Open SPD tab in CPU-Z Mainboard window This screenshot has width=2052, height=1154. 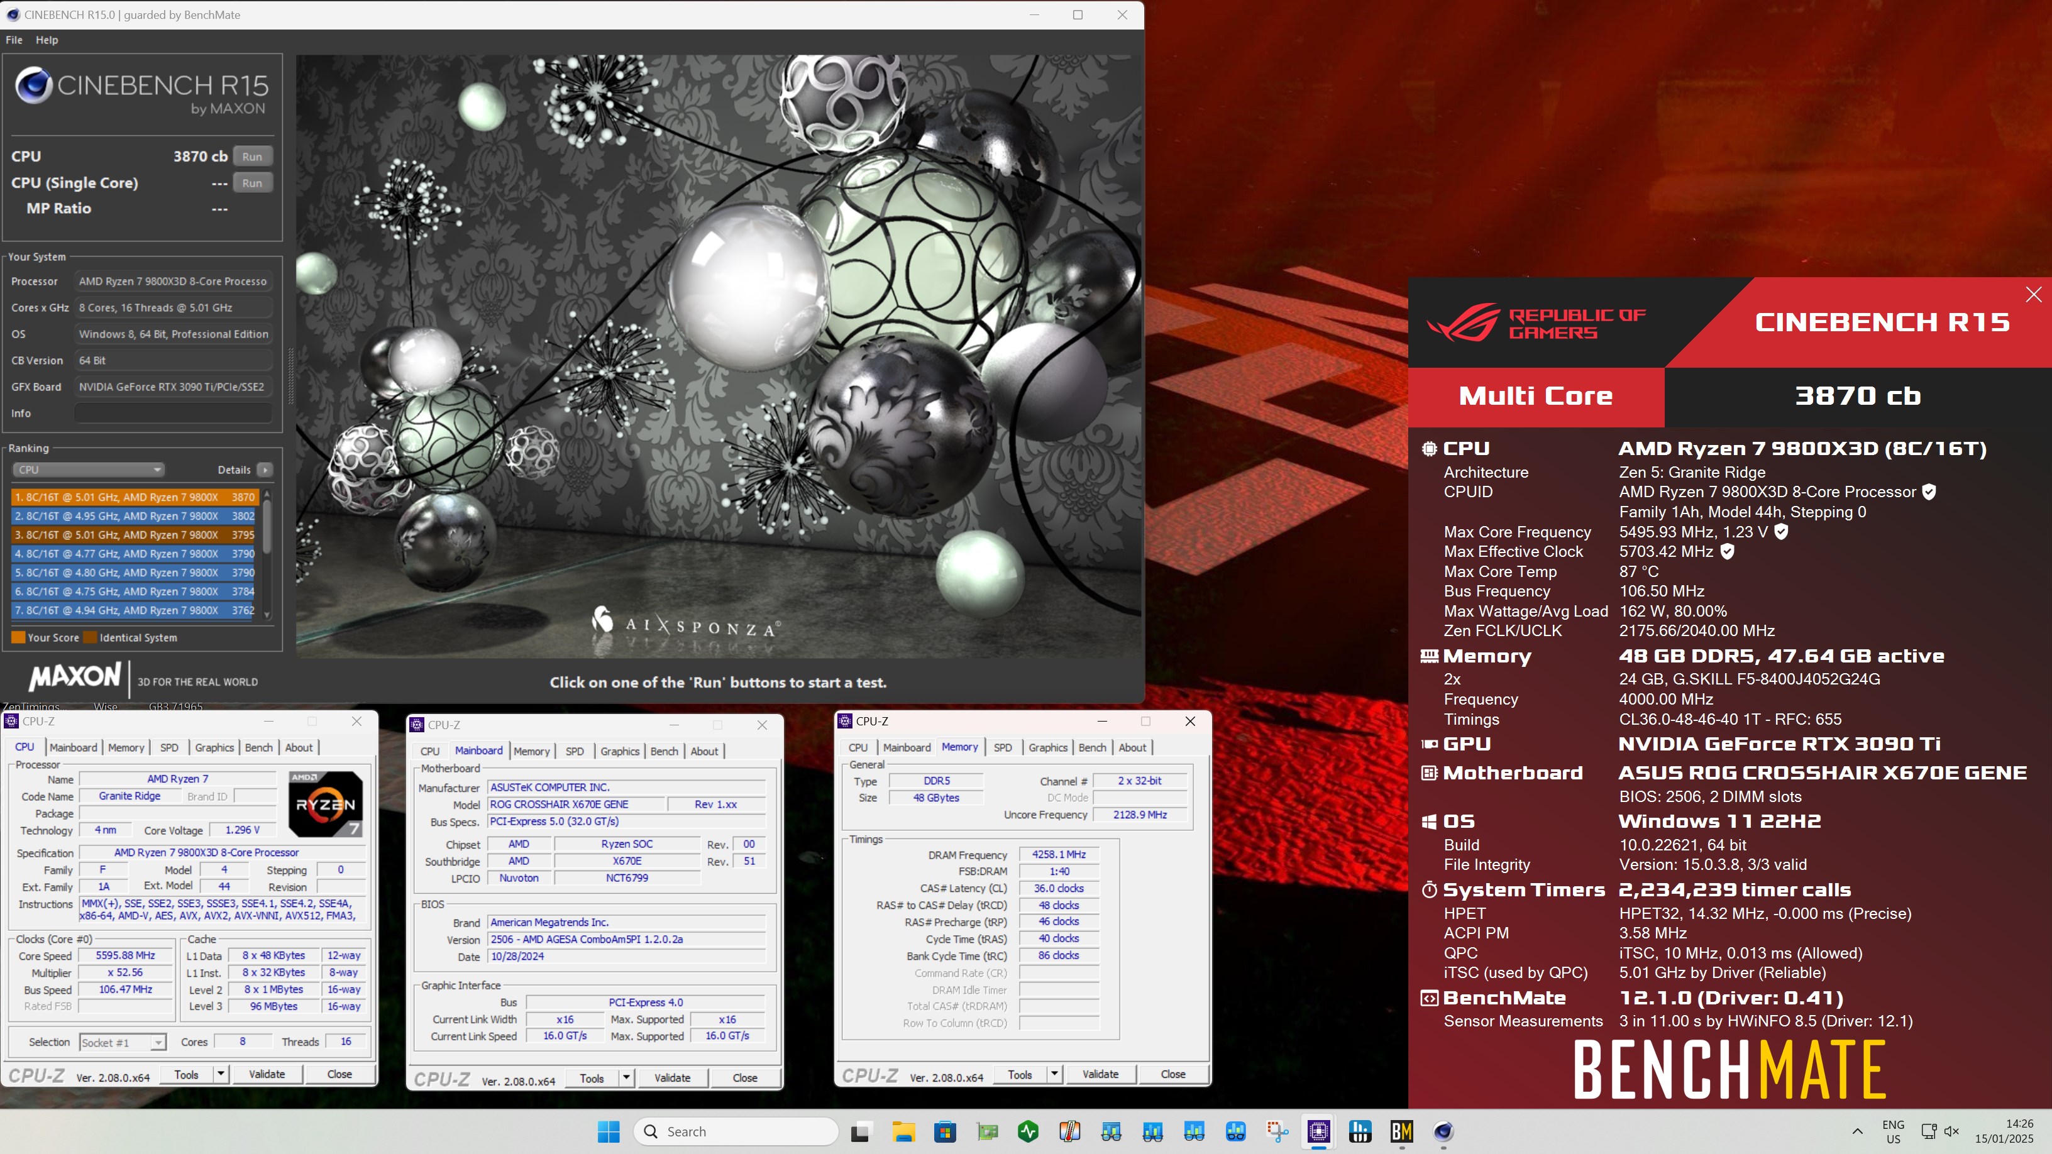pos(575,752)
